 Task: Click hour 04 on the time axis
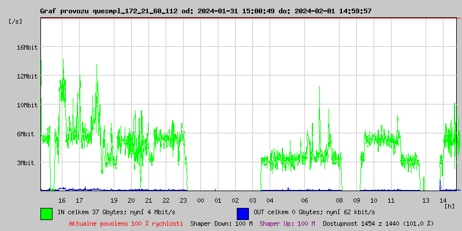tap(270, 200)
